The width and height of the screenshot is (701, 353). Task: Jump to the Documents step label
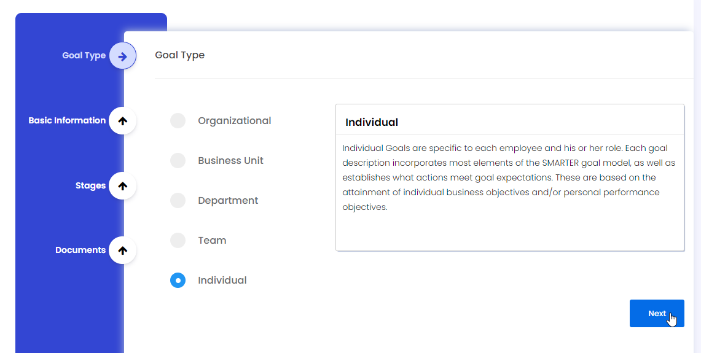(x=80, y=250)
